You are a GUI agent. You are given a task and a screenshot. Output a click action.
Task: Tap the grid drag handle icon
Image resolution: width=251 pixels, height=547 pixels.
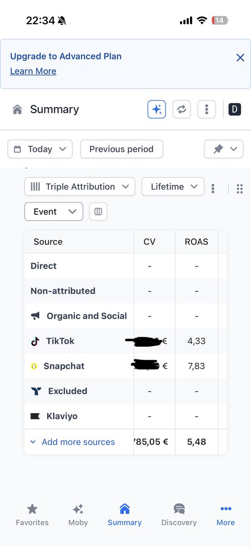point(240,189)
